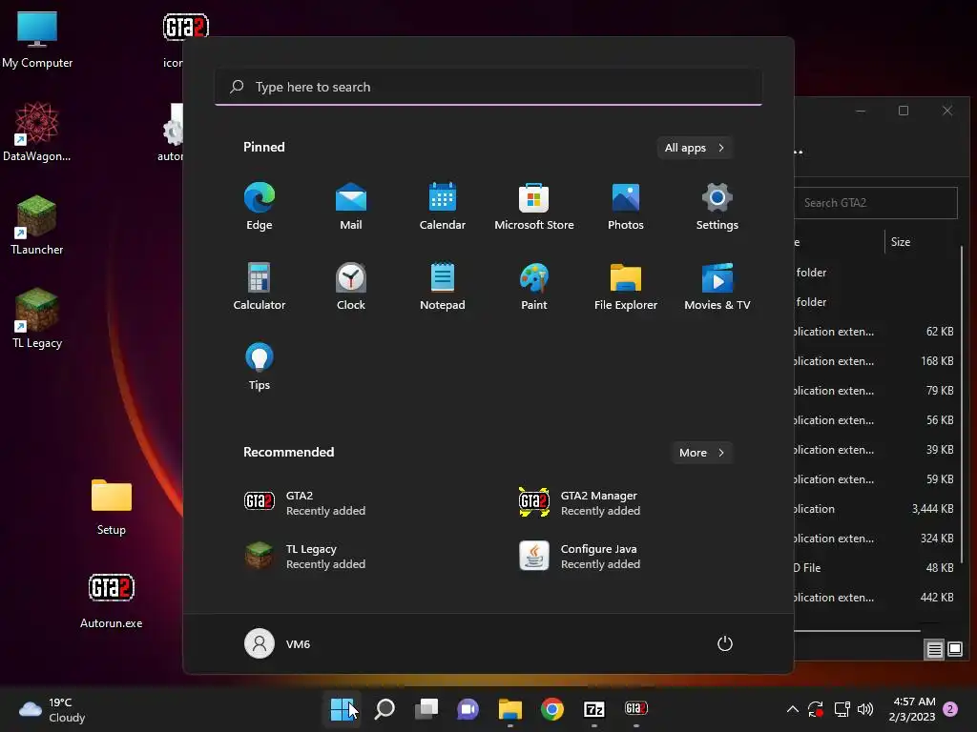Viewport: 977px width, 732px height.
Task: Select My Computer desktop icon
Action: click(37, 38)
